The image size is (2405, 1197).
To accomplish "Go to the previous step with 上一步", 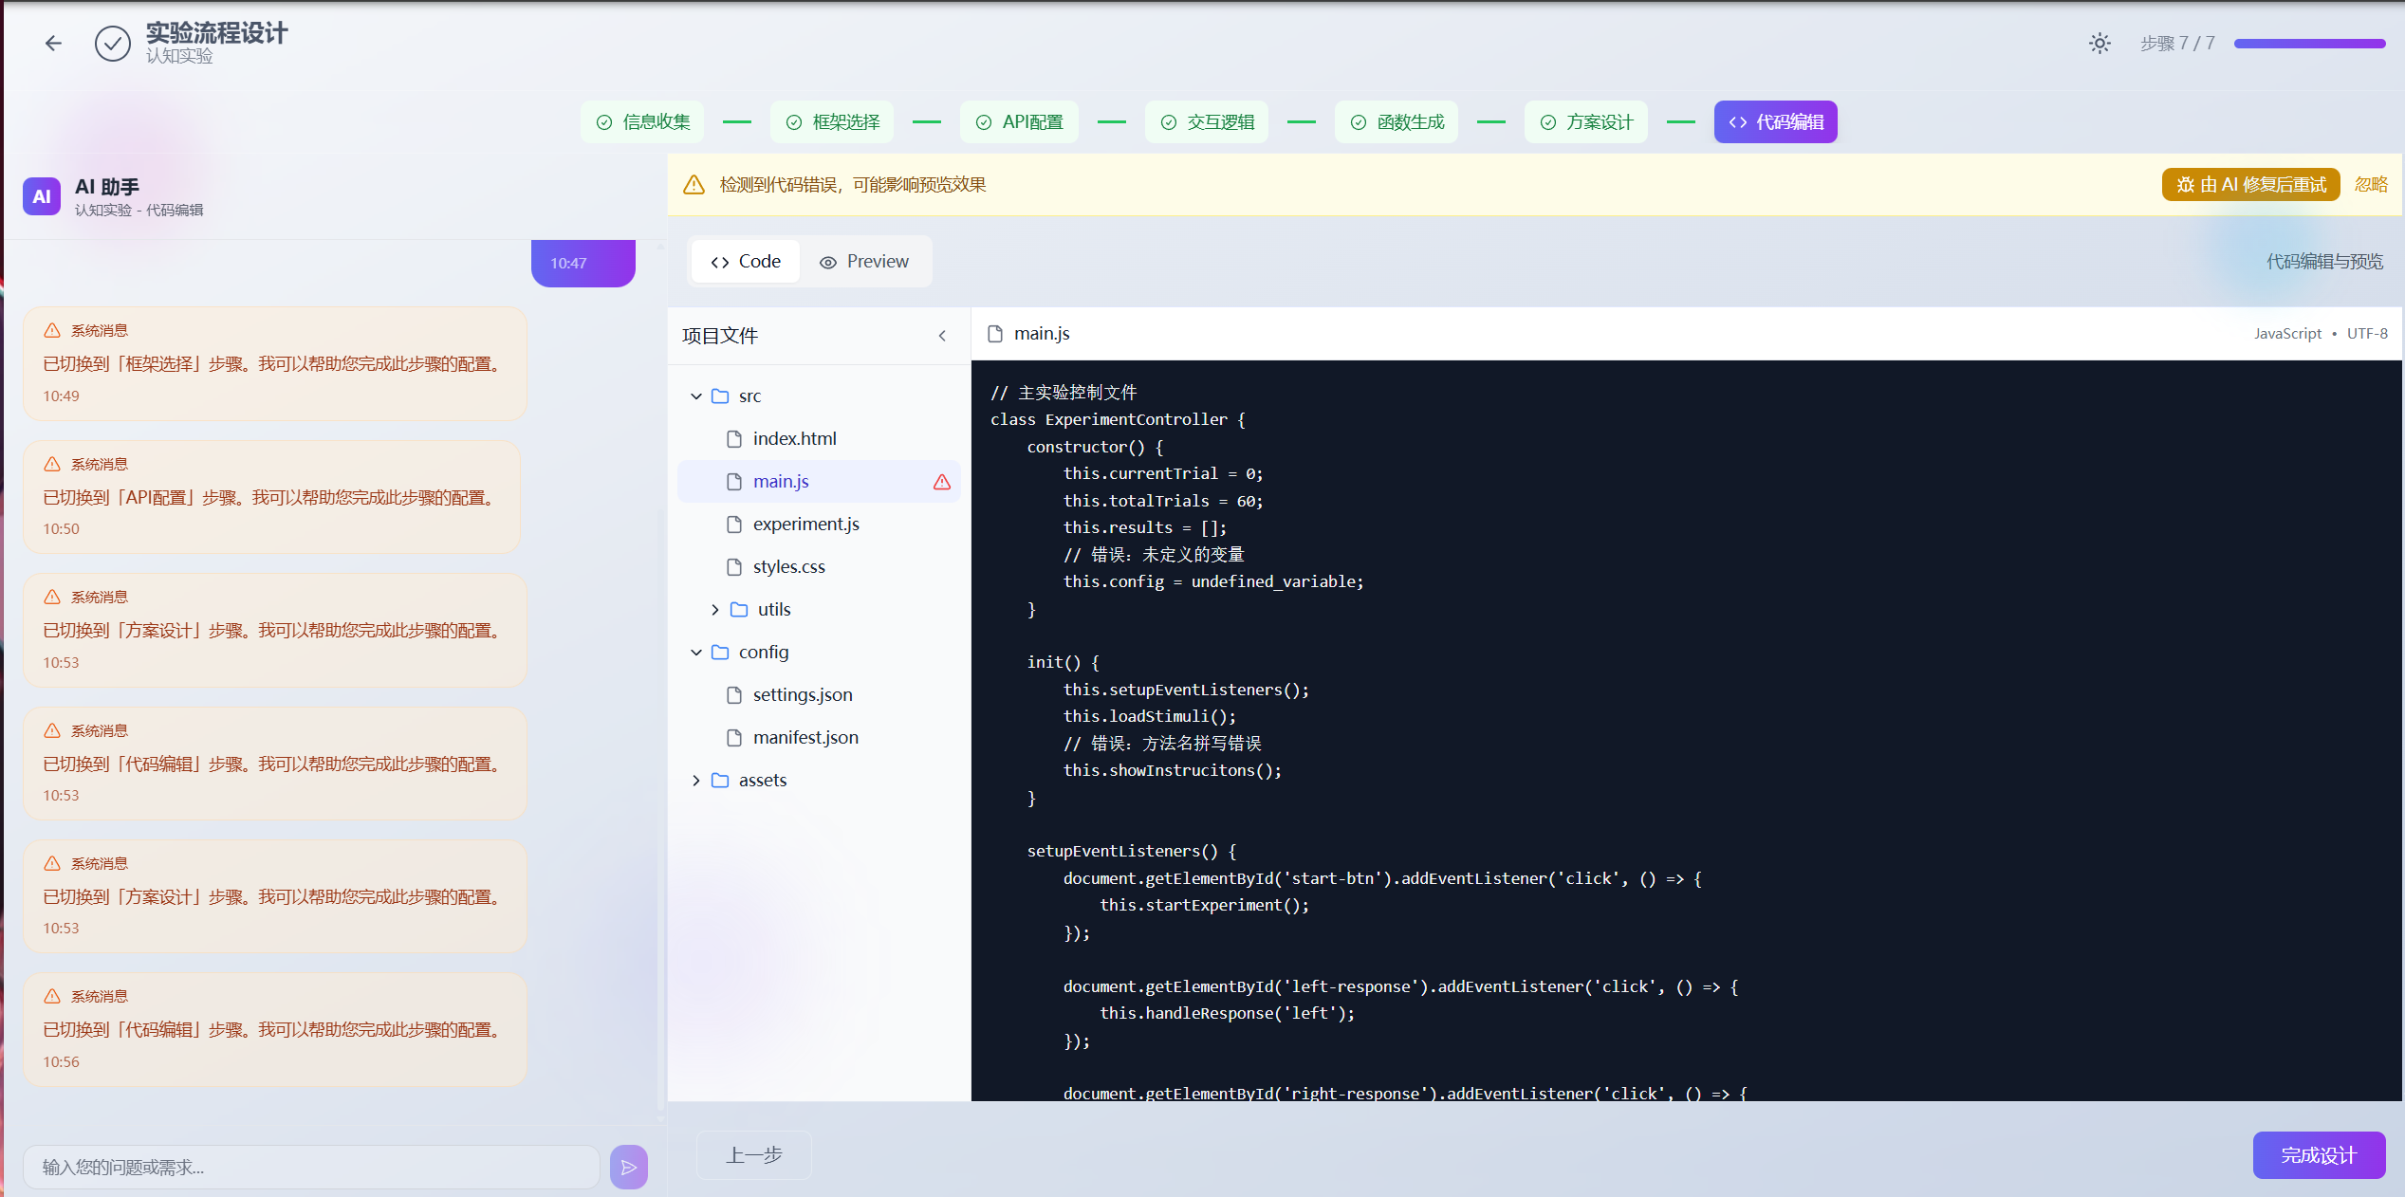I will point(754,1154).
